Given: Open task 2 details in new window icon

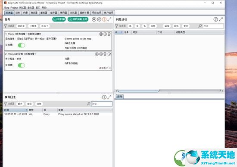Looking at the screenshot, I should point(109,54).
